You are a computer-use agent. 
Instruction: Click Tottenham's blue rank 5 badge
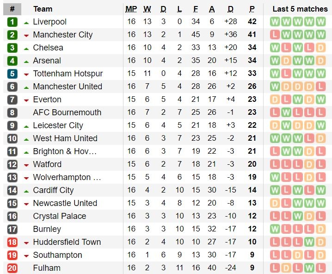[x=12, y=74]
